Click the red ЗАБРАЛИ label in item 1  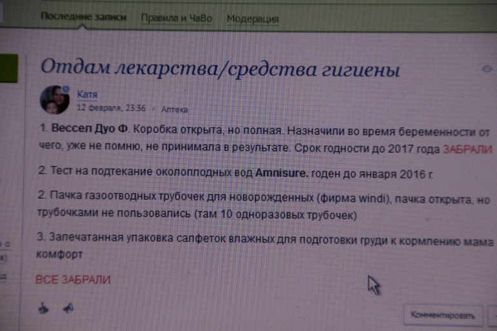tap(467, 149)
